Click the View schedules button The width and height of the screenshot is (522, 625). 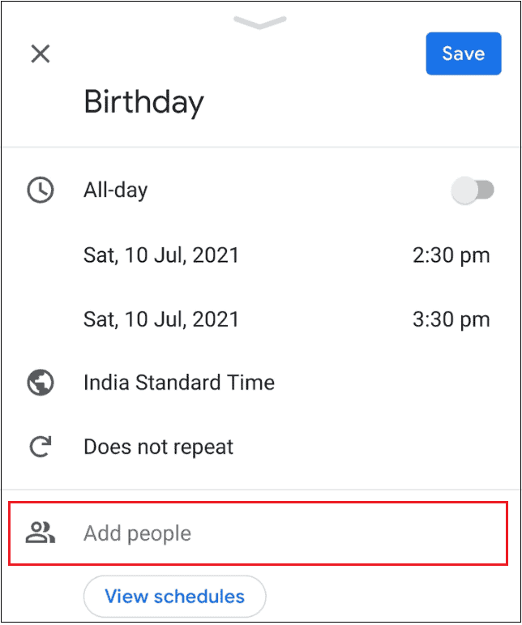pos(174,597)
